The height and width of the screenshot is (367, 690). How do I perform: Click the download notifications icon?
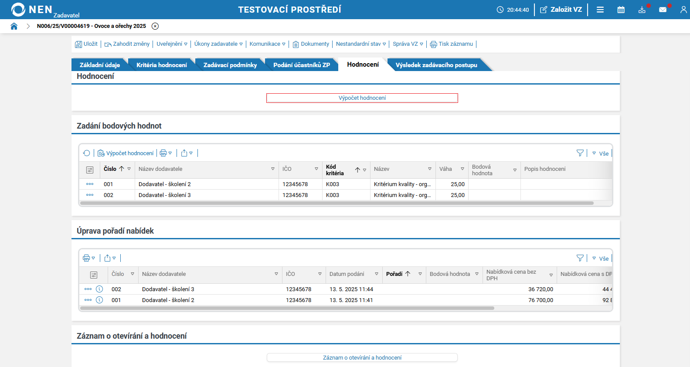click(642, 10)
